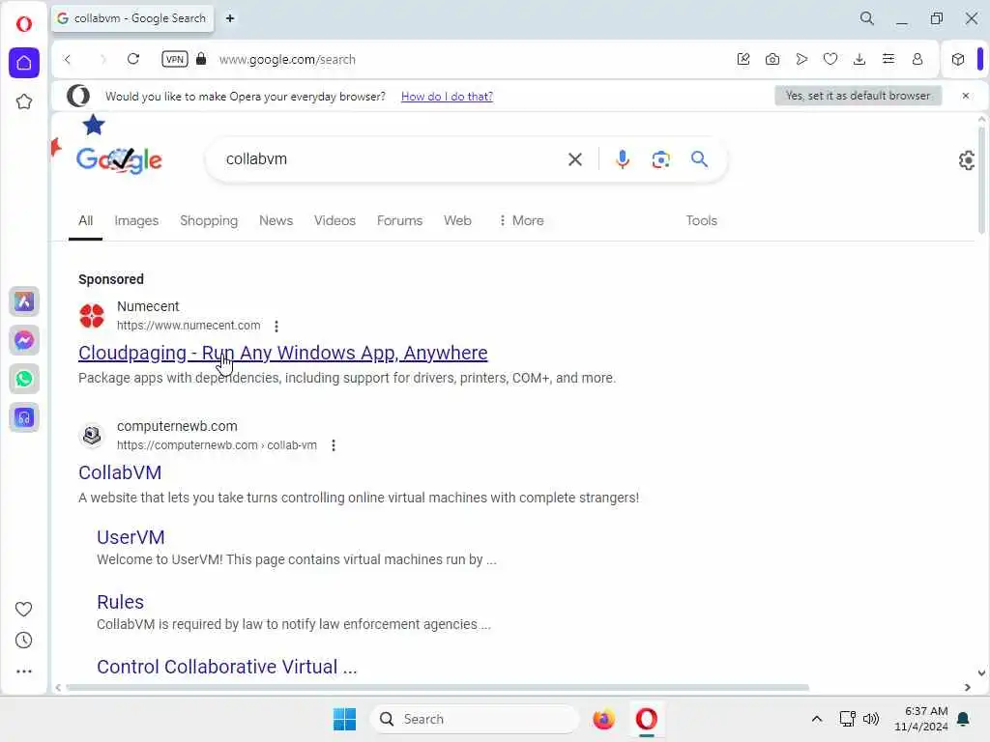The width and height of the screenshot is (990, 742).
Task: Open Numecent ad options three dots
Action: [276, 327]
